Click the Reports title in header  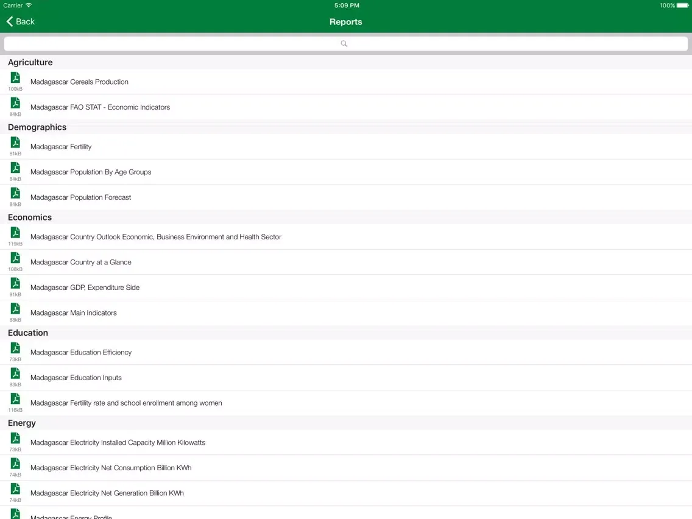(345, 22)
